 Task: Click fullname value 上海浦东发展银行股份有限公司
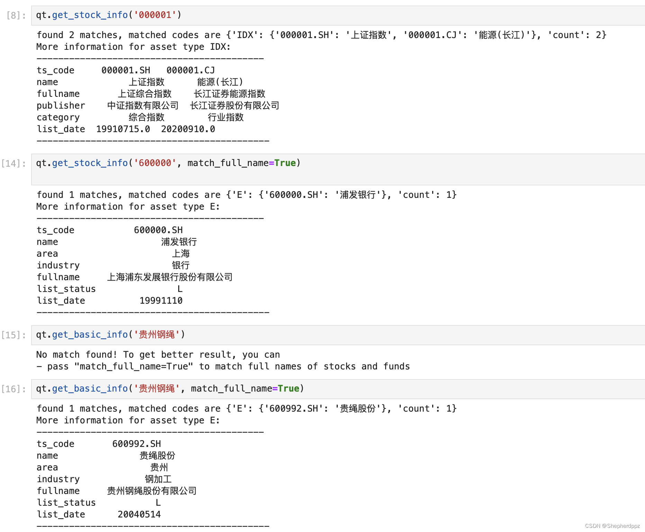pyautogui.click(x=170, y=277)
